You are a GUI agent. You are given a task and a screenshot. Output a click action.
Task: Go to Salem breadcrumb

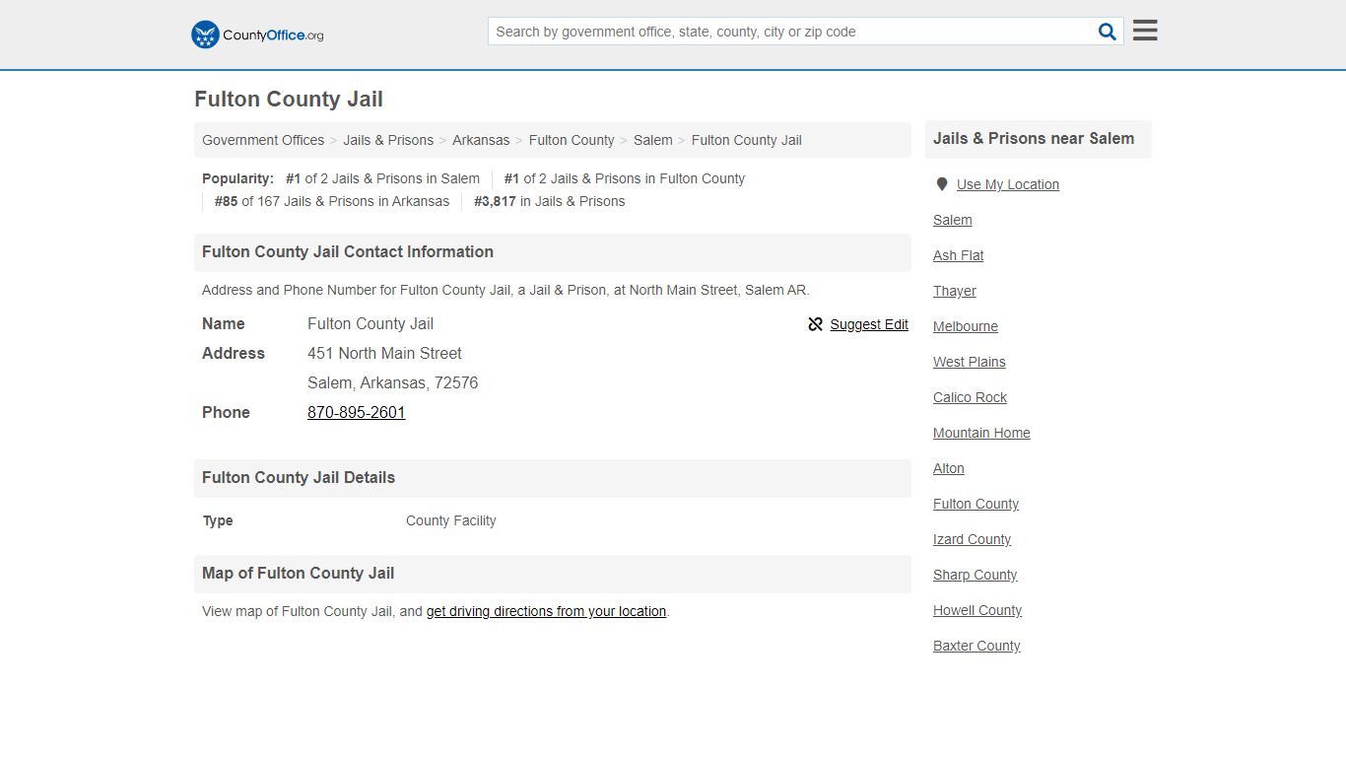coord(653,140)
